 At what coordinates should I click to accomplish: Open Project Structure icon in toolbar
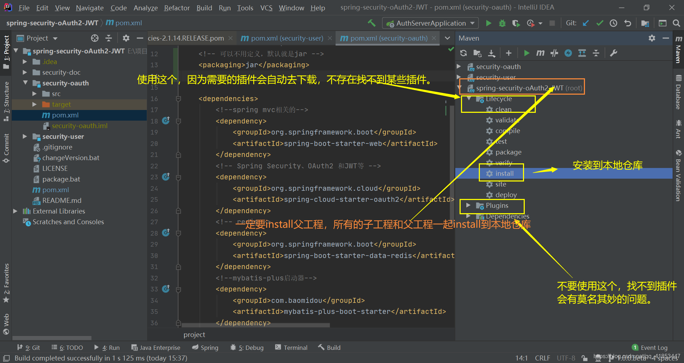645,23
